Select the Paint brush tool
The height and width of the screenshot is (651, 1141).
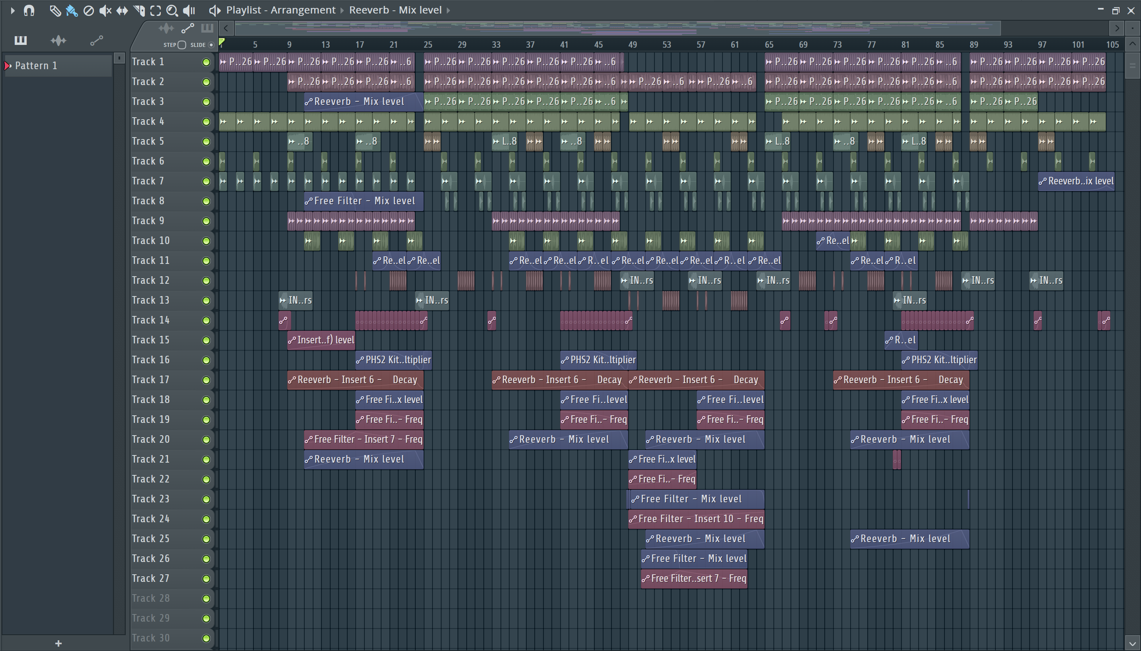click(72, 10)
